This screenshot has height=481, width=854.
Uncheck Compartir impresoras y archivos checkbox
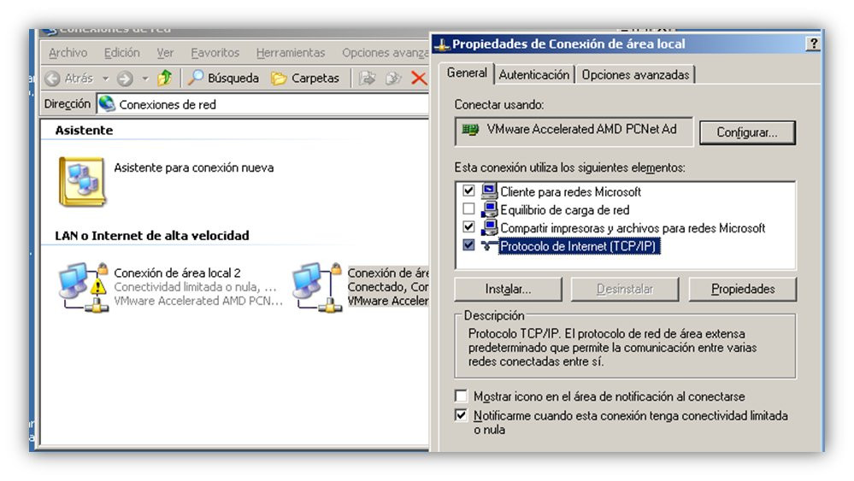pos(468,227)
